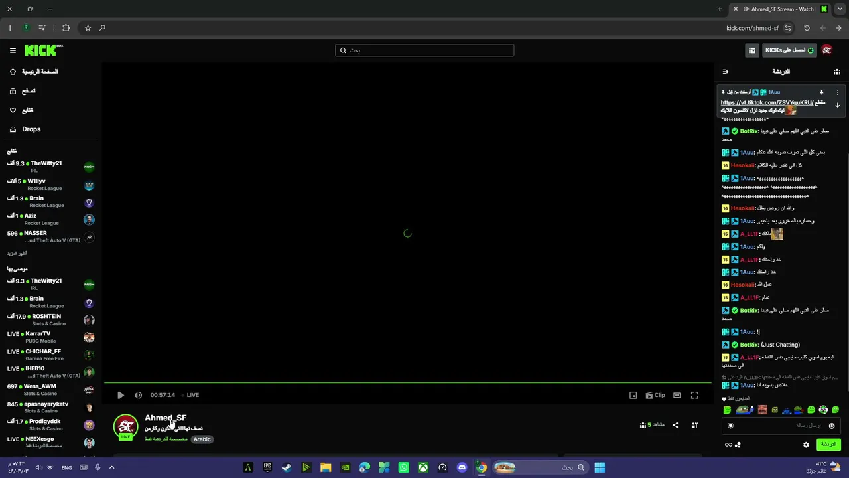849x478 pixels.
Task: Collapse the chat panel
Action: pos(726,72)
